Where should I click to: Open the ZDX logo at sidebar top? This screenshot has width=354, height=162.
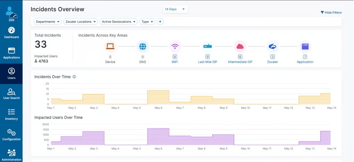11,14
